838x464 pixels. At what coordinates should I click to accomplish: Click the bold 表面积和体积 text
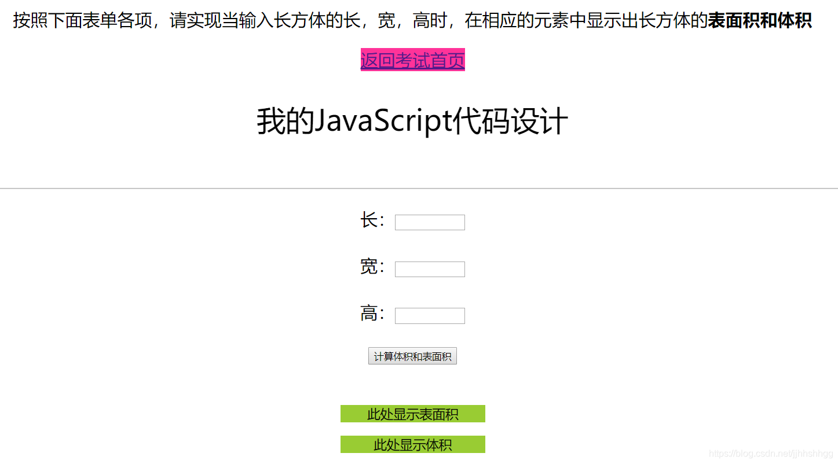point(760,20)
